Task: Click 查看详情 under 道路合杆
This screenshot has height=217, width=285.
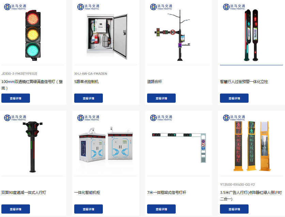Action: tap(161, 98)
